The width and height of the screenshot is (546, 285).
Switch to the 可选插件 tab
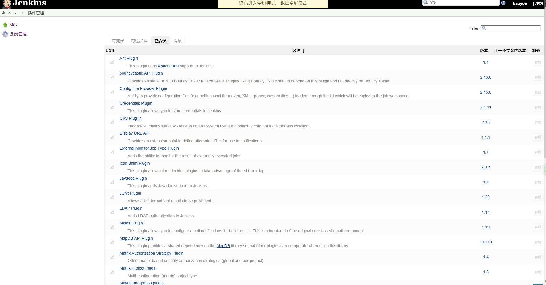click(x=139, y=41)
